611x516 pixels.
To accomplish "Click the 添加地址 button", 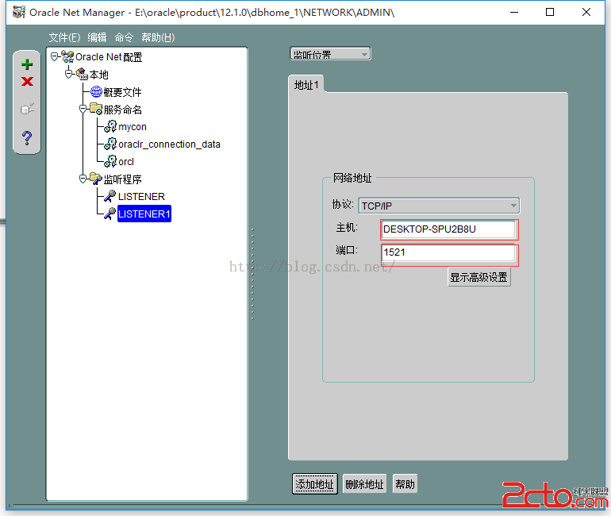I will pyautogui.click(x=315, y=484).
